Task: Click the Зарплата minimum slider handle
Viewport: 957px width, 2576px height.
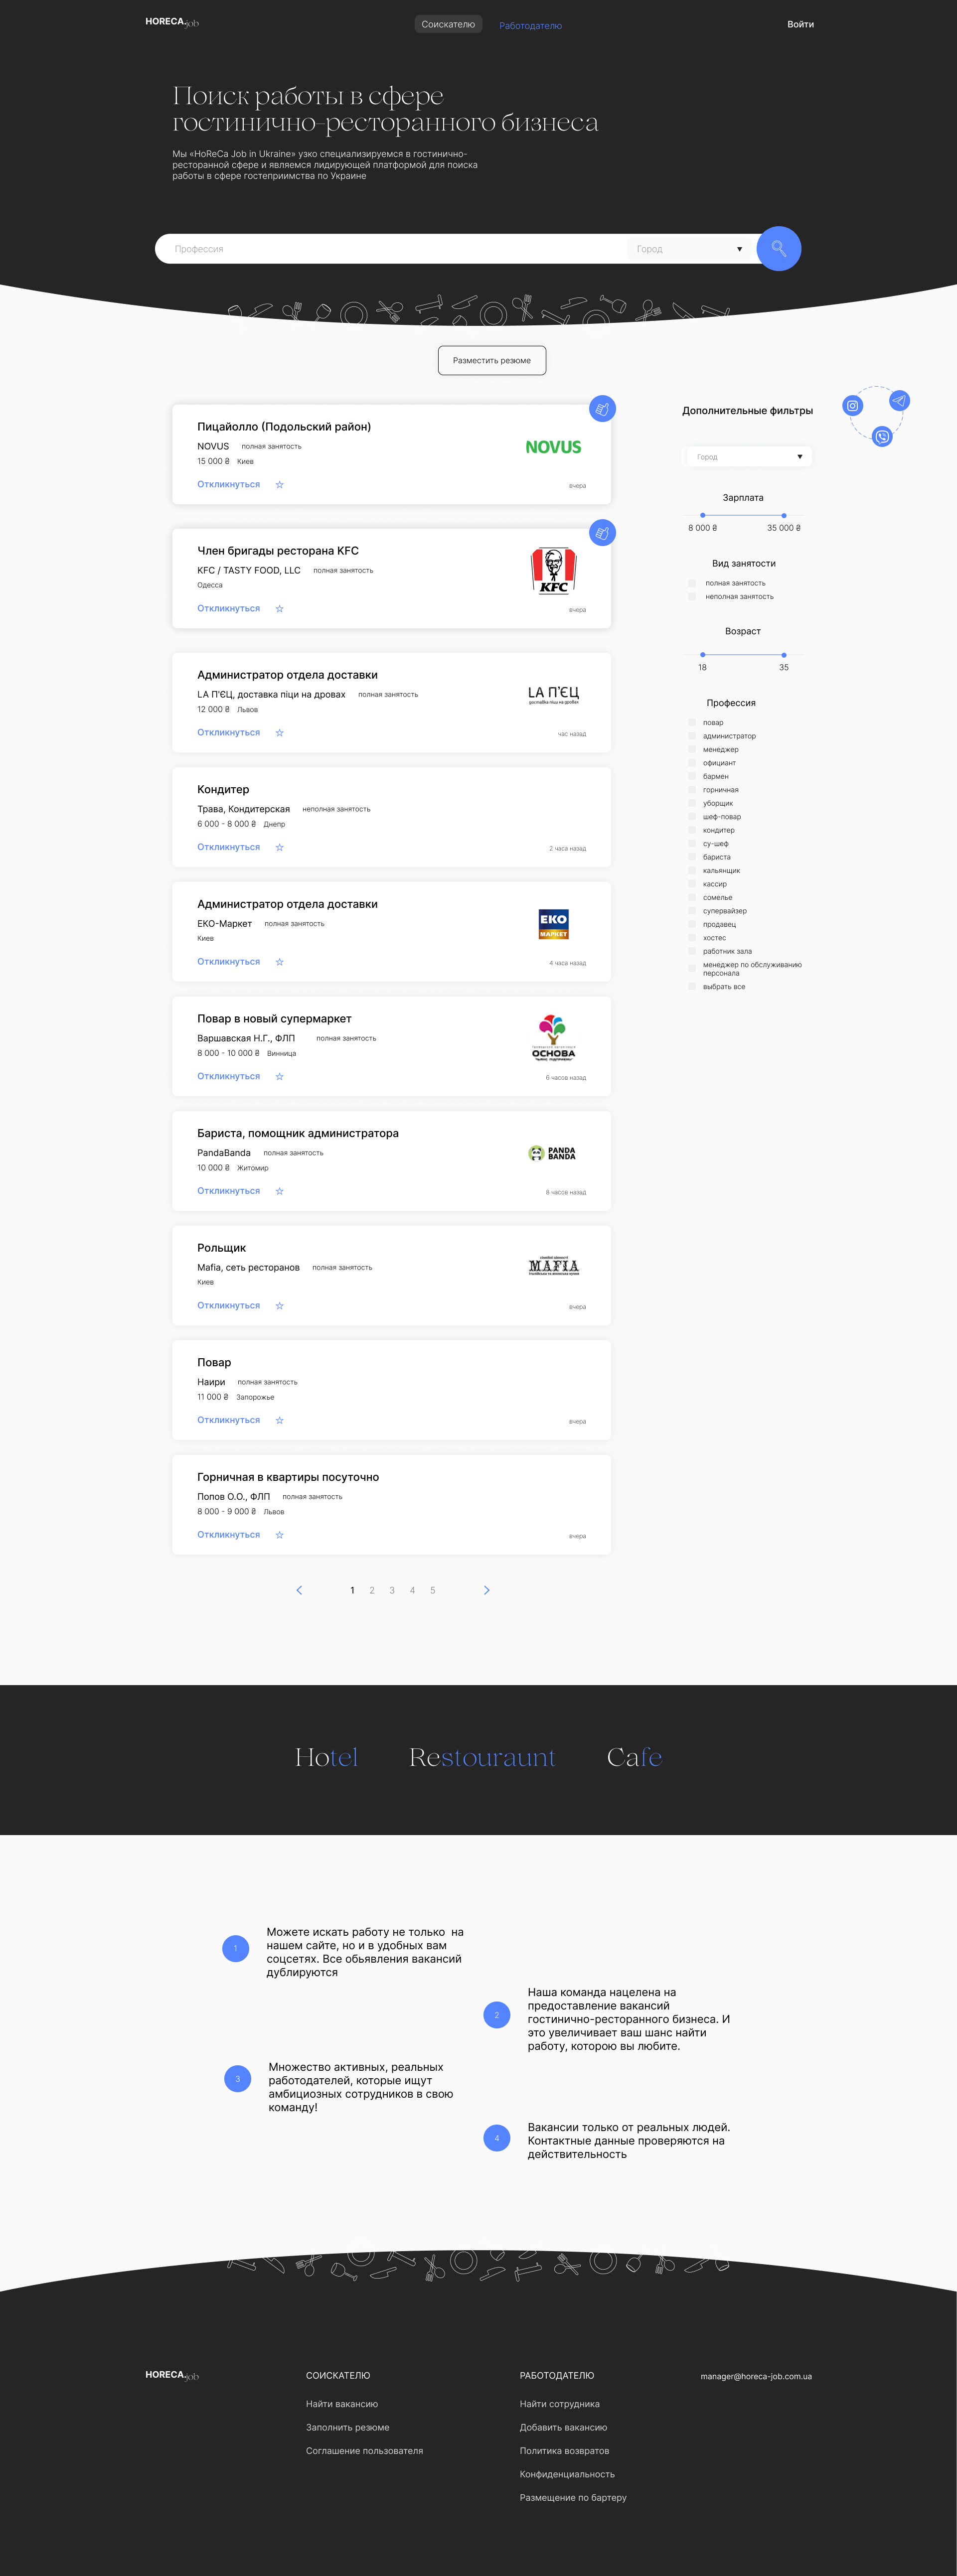Action: pos(702,515)
